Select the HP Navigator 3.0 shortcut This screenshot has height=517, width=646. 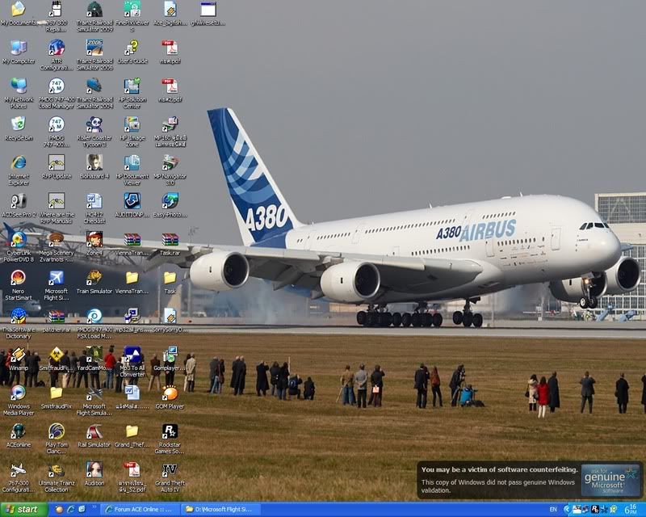170,170
